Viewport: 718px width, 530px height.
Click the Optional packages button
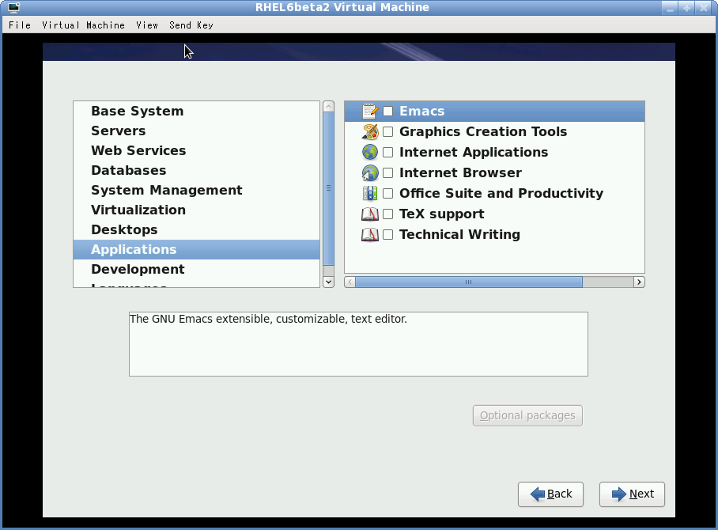(527, 415)
